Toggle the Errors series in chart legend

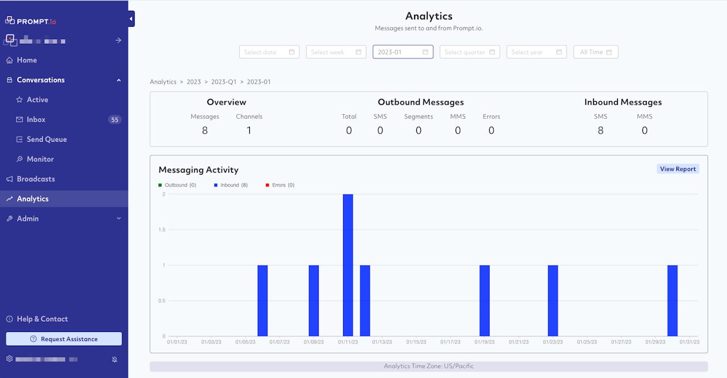tap(280, 185)
